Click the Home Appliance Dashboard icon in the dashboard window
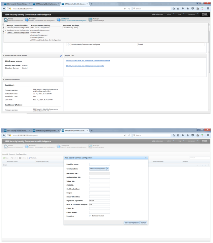Screen dimensions: 213x243 [x=6, y=20]
